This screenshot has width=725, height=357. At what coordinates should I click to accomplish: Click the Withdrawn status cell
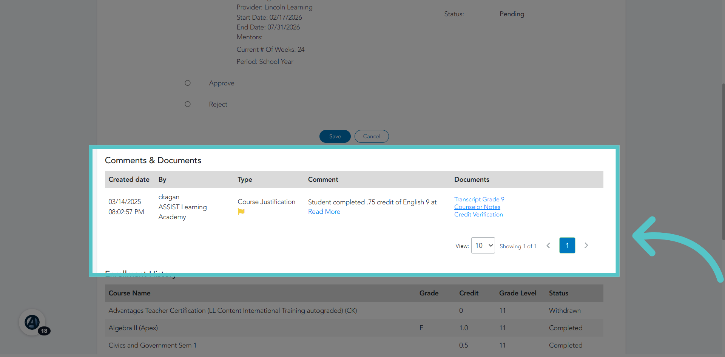(x=565, y=311)
